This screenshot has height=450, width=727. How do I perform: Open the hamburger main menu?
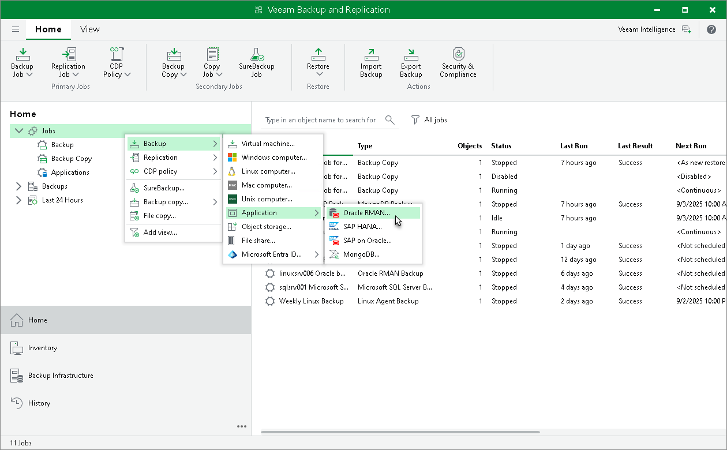tap(16, 29)
